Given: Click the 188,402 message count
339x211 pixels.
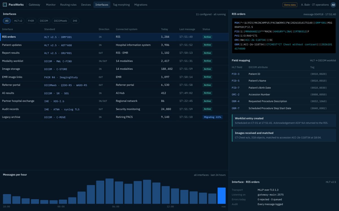Looking at the screenshot, I should [167, 69].
